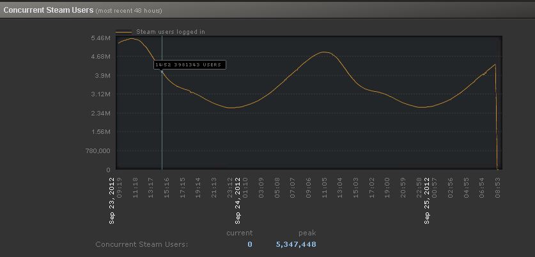Click the 22:58 time axis label

point(419,187)
